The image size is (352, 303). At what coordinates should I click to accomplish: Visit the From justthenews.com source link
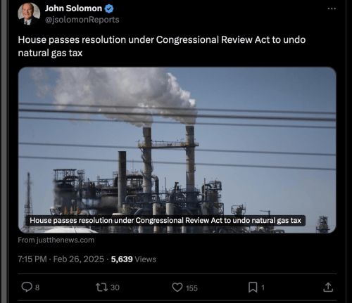click(56, 240)
